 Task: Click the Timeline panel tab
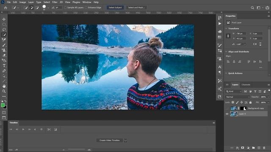tap(14, 123)
